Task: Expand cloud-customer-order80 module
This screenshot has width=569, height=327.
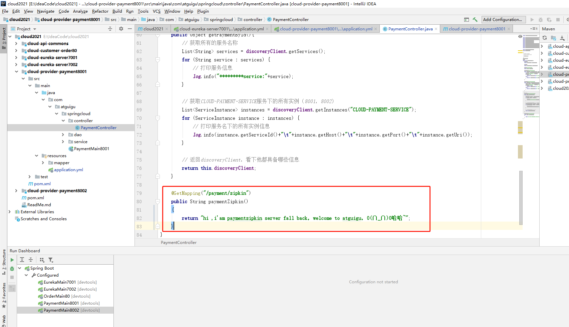Action: point(16,51)
